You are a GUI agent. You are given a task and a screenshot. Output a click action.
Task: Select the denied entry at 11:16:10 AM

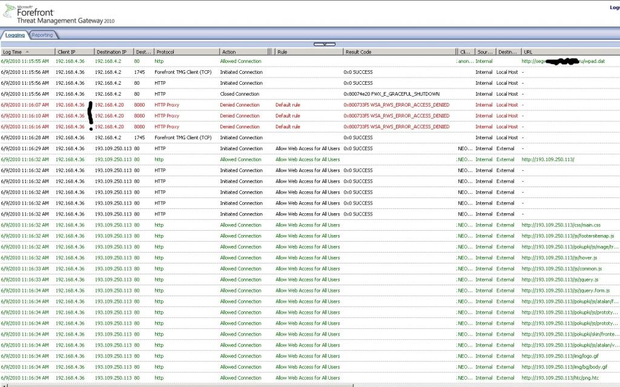click(310, 116)
